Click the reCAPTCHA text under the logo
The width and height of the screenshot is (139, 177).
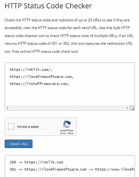click(x=67, y=131)
